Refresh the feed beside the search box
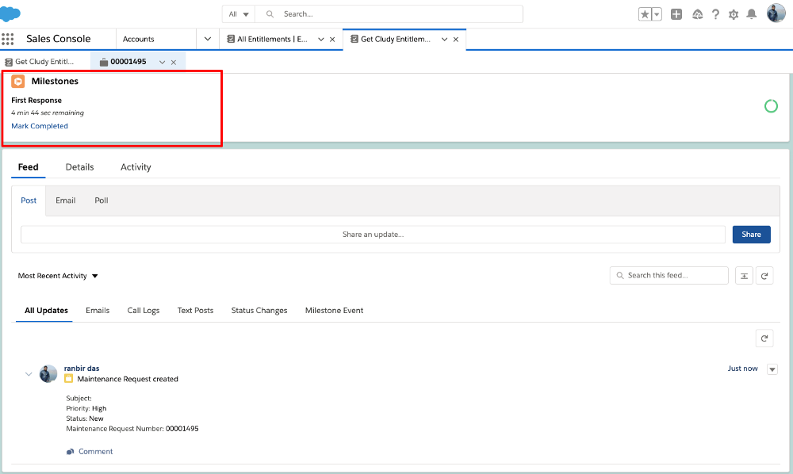 tap(764, 275)
